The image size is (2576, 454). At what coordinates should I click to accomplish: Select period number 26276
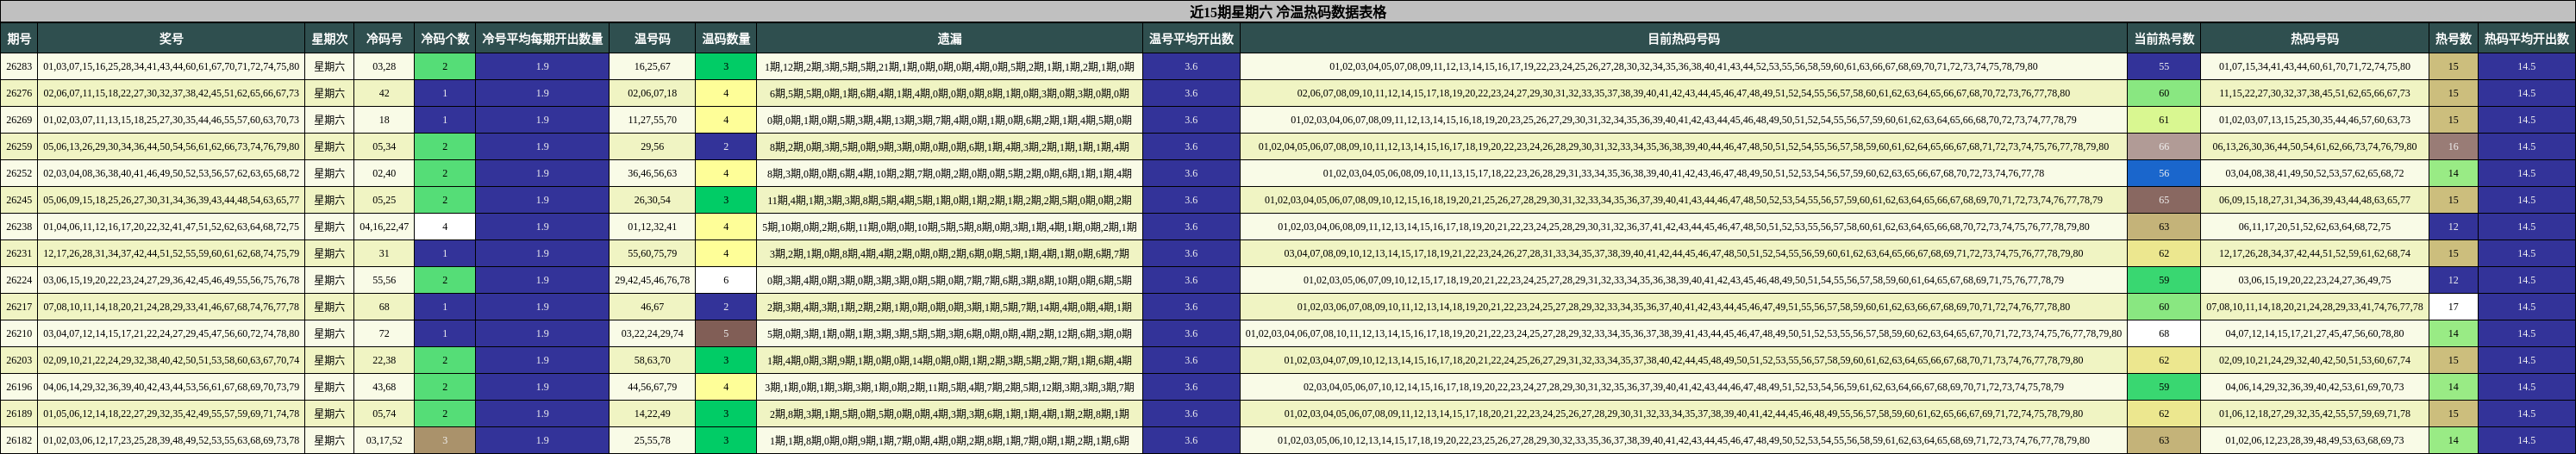point(19,93)
